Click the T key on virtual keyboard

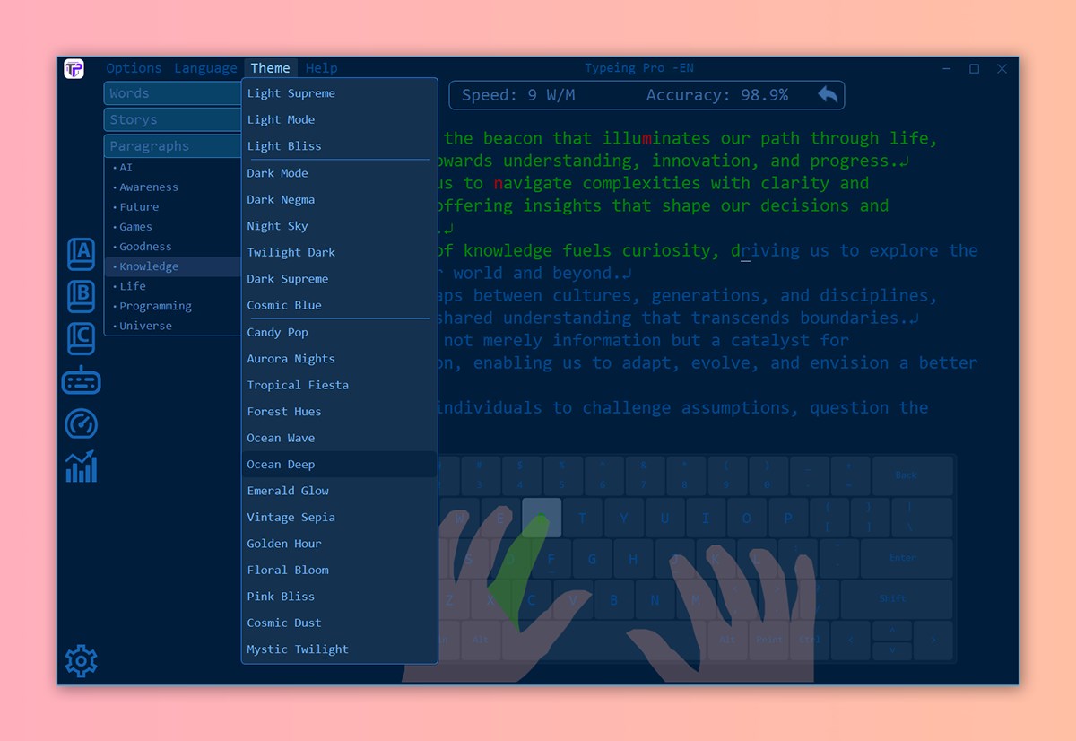[x=583, y=518]
